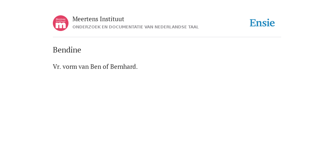Open the blue Ensie logo
Screen dimensions: 334x167
tap(262, 23)
